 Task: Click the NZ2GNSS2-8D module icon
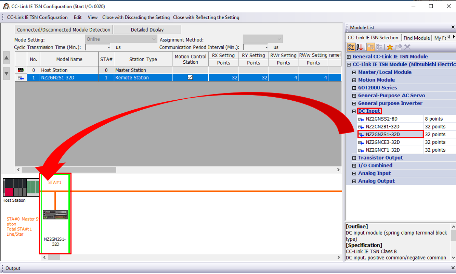361,119
